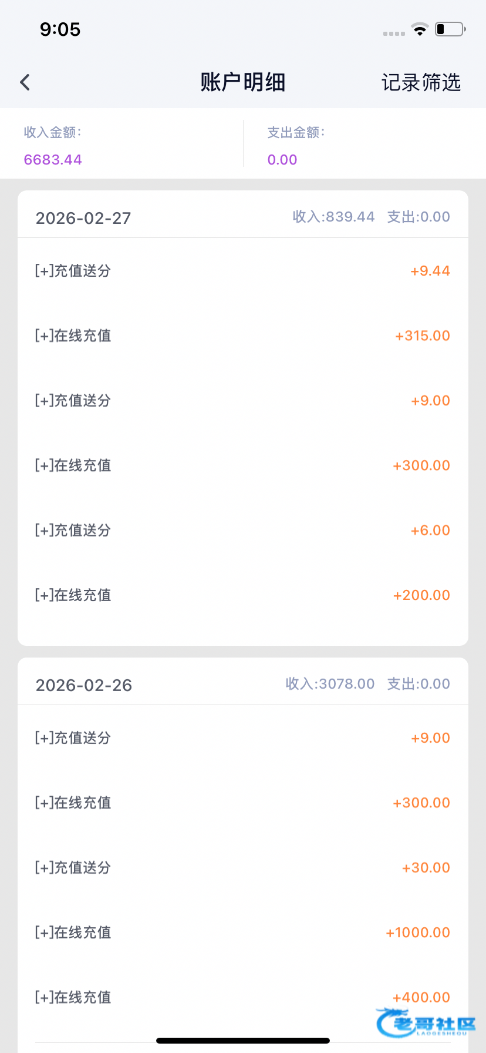Tap the home indicator bar
486x1053 pixels.
pyautogui.click(x=242, y=1041)
